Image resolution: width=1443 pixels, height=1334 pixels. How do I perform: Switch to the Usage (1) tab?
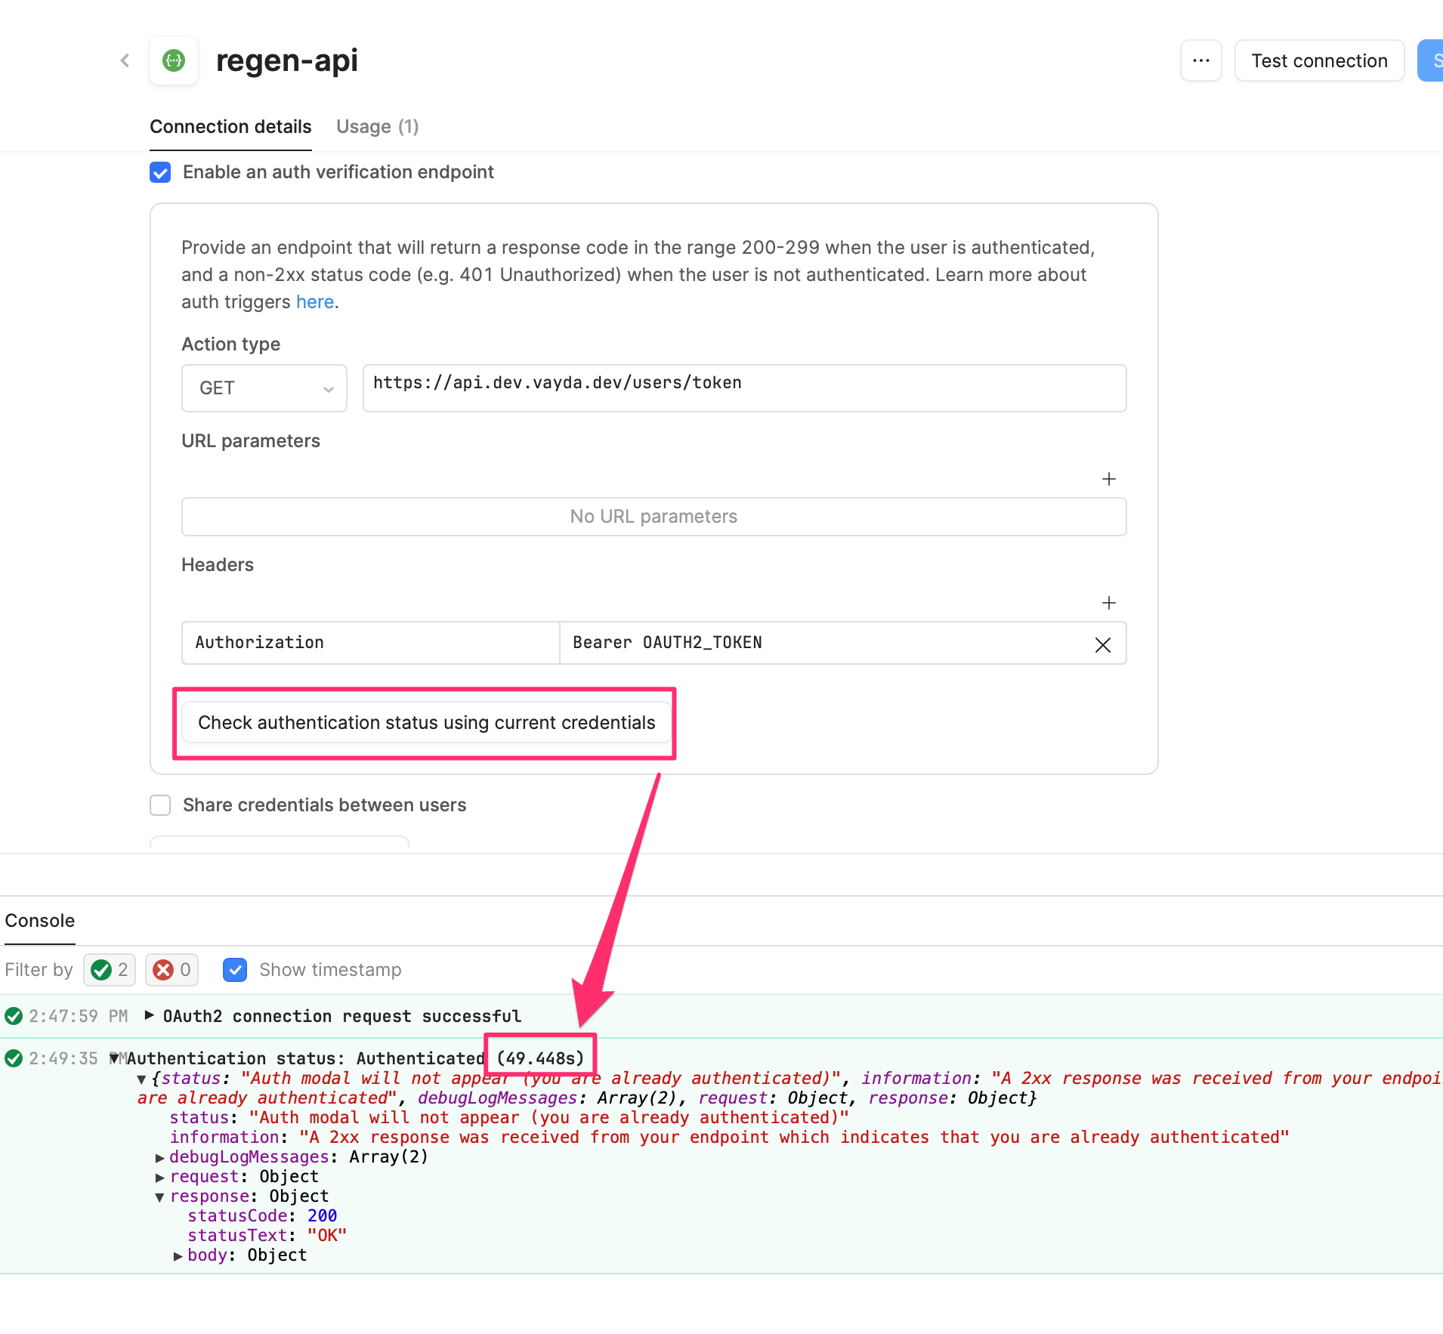tap(376, 126)
